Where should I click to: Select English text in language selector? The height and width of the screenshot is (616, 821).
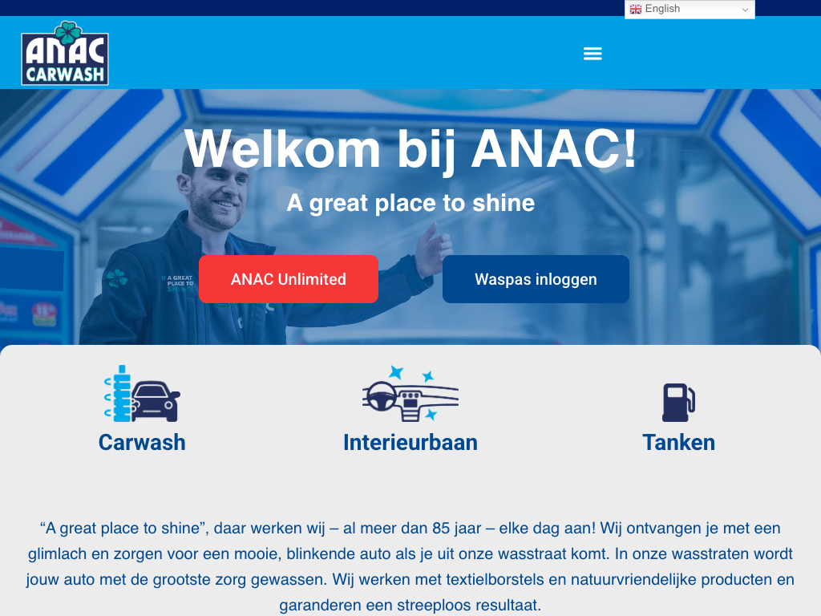click(x=662, y=9)
